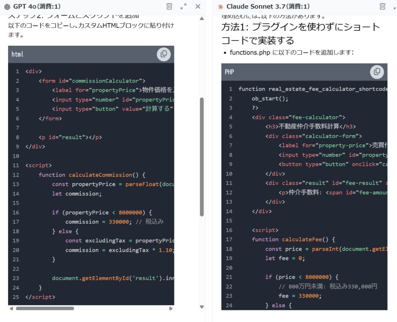The height and width of the screenshot is (322, 397).
Task: Click the PHP line 'let fee = 0;'
Action: (x=285, y=258)
